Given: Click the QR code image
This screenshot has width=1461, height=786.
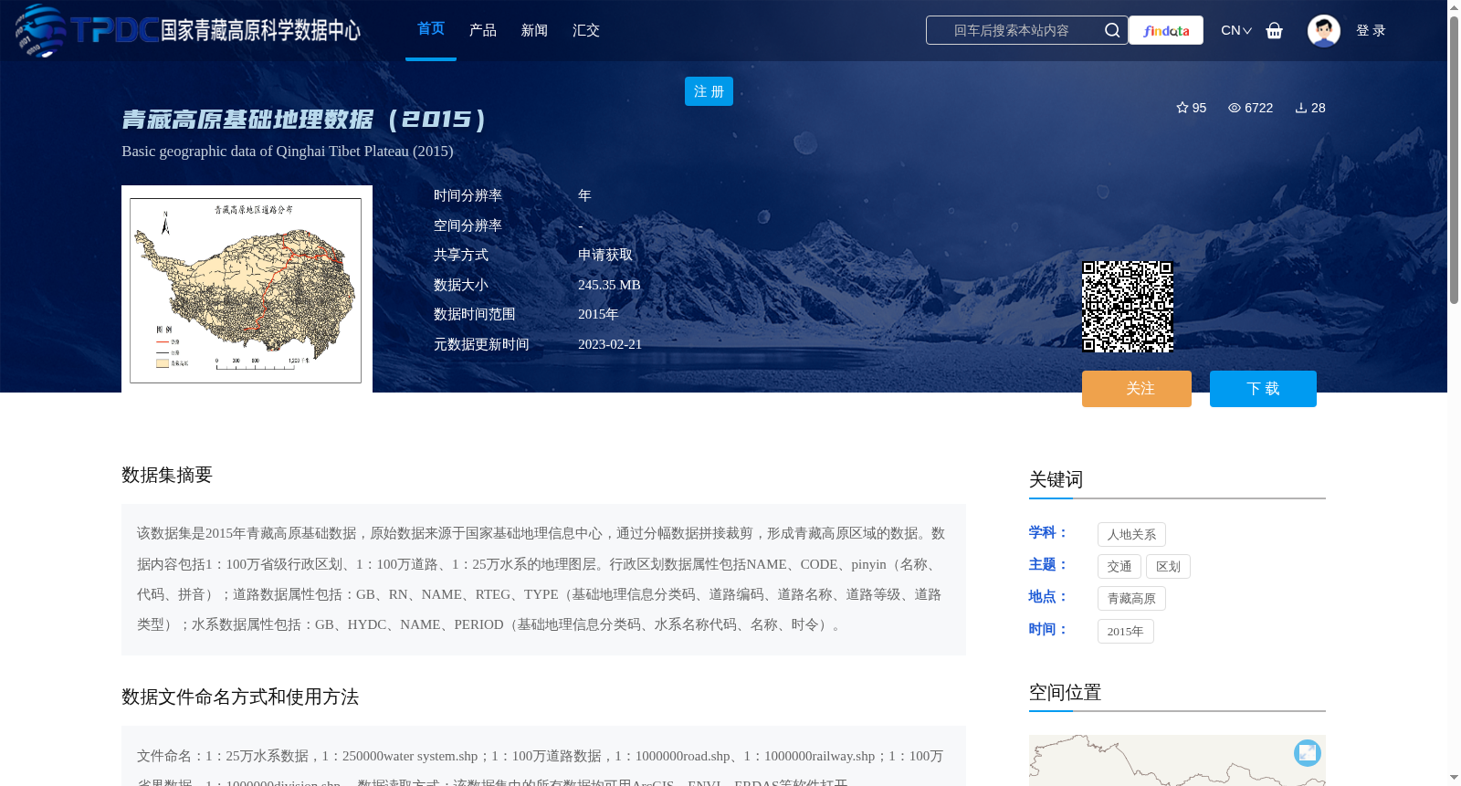Looking at the screenshot, I should point(1128,307).
